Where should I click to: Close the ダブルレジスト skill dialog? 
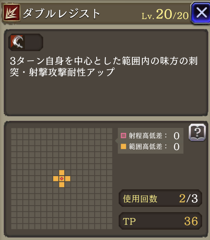(201, 13)
